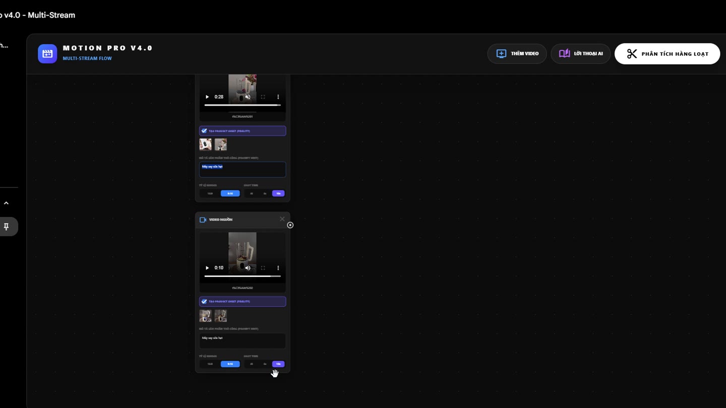Play the 0:10 video

207,268
